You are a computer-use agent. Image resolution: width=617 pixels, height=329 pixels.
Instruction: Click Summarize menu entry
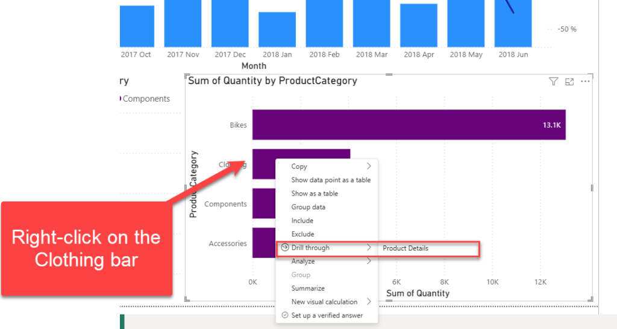[x=308, y=288]
